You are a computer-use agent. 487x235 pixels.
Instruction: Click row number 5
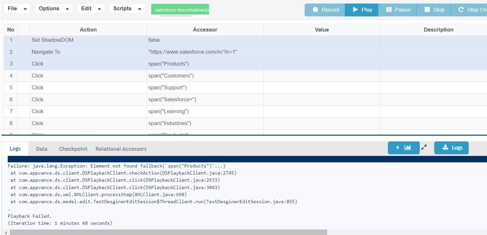click(11, 88)
